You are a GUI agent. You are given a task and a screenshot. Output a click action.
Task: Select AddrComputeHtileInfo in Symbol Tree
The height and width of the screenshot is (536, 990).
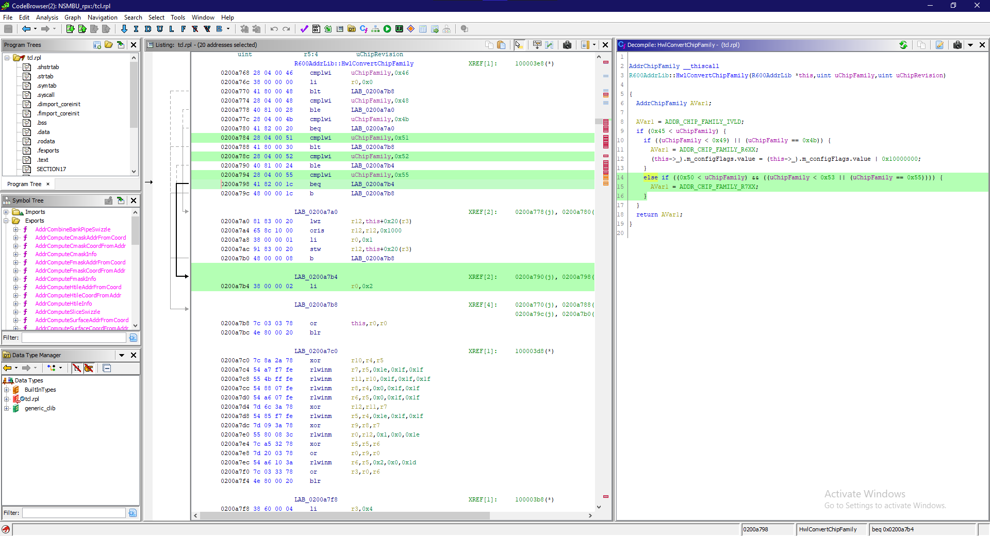pyautogui.click(x=63, y=304)
